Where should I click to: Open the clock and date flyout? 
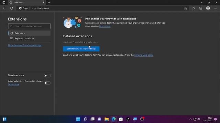click(207, 119)
